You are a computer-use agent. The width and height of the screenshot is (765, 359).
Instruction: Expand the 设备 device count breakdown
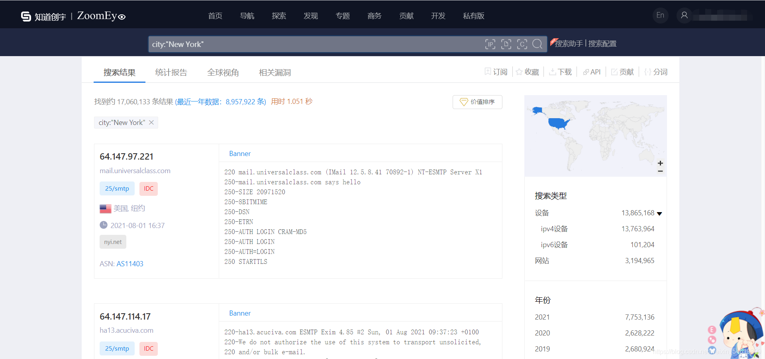(x=660, y=213)
